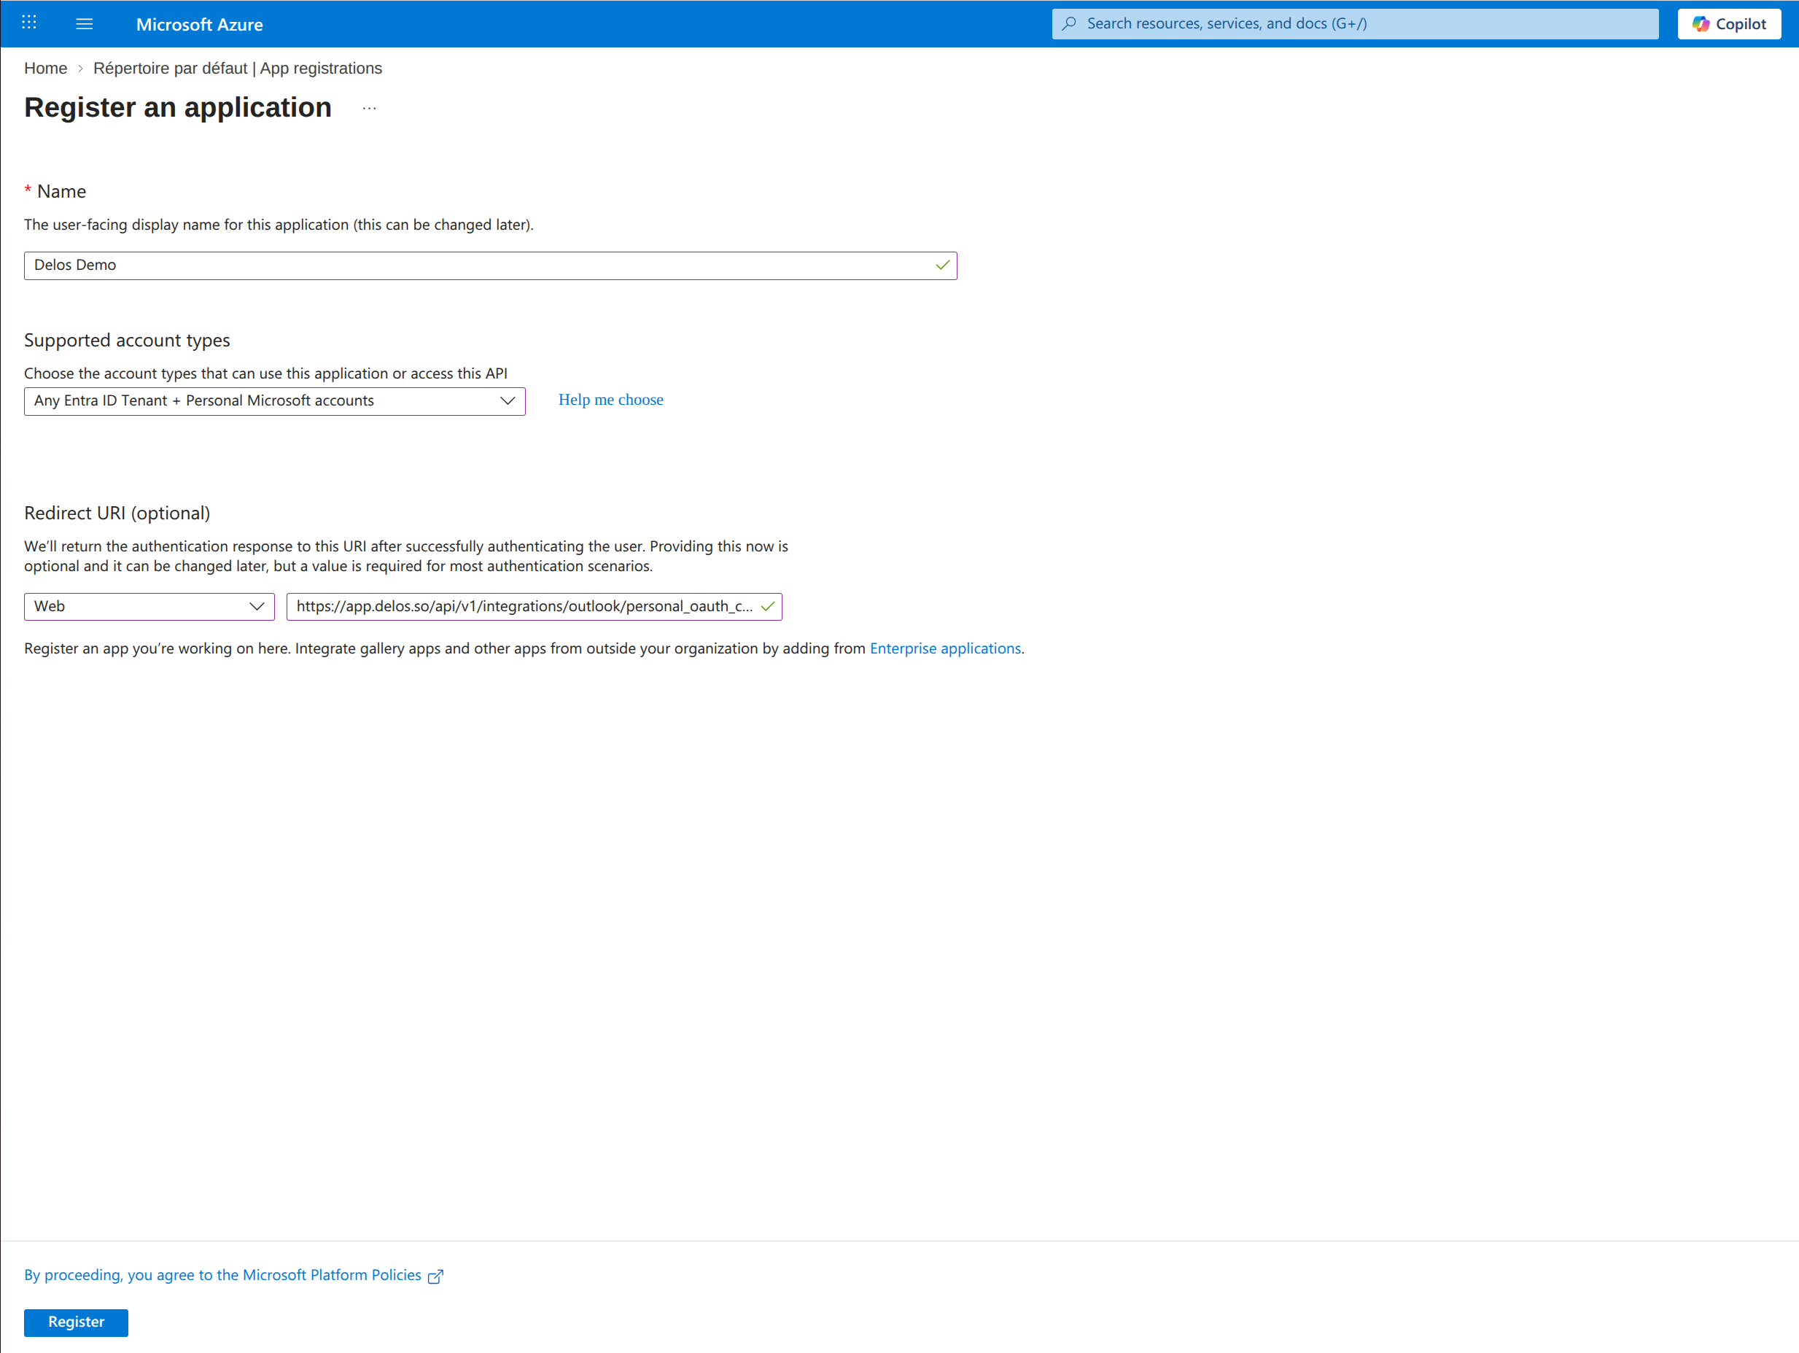
Task: Click the search magnifier icon
Action: pos(1070,23)
